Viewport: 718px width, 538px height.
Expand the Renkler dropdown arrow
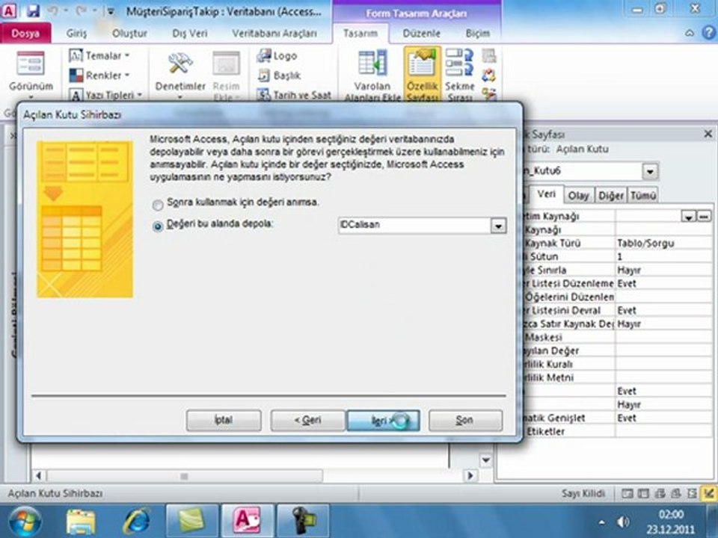[x=127, y=75]
